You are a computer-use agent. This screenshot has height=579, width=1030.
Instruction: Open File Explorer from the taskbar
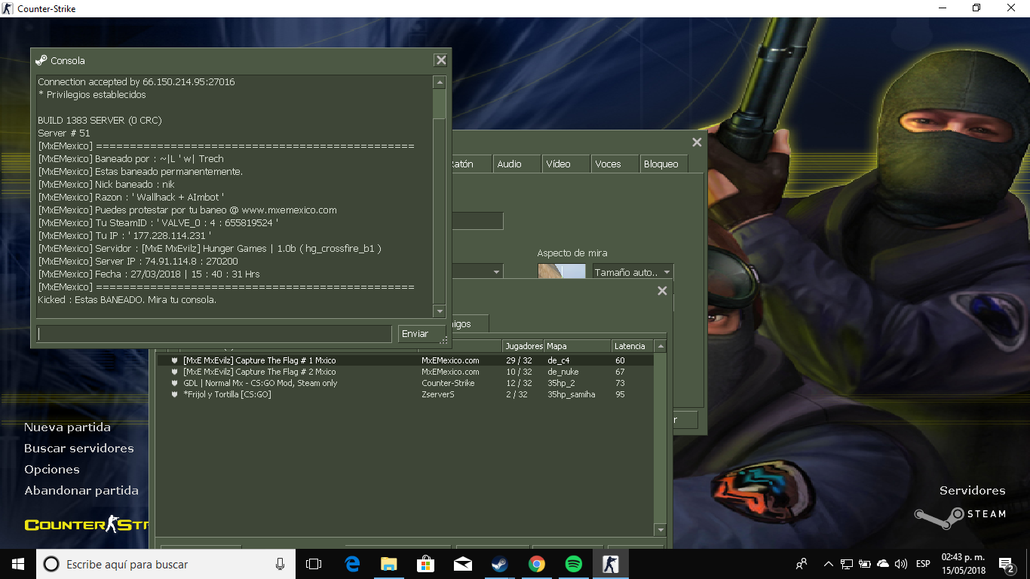pos(389,564)
